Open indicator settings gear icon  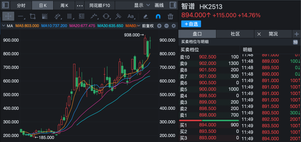[174, 26]
